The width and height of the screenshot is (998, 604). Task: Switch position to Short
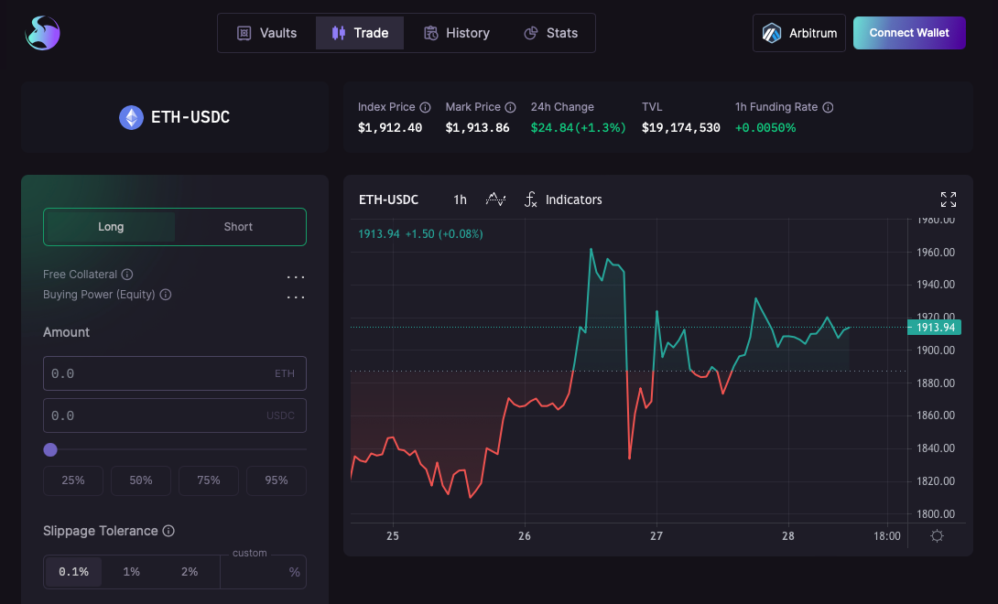click(238, 227)
